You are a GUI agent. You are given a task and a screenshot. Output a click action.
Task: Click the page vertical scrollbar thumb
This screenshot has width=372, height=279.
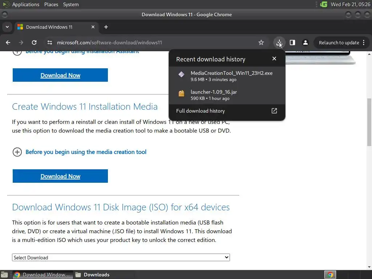[369, 122]
